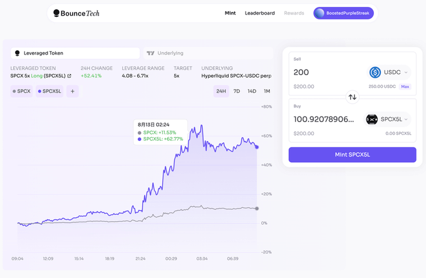
Task: Toggle SPCX series on chart
Action: [x=21, y=91]
